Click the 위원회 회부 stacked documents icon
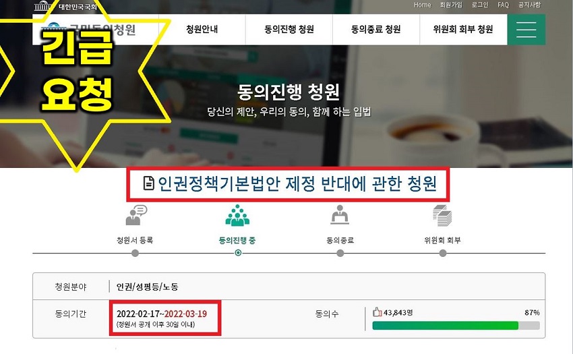The height and width of the screenshot is (354, 573). point(442,215)
